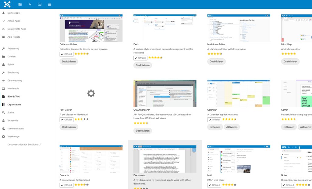Image resolution: width=312 pixels, height=189 pixels.
Task: Click the Offiziell badge under Contacts
Action: click(x=66, y=185)
